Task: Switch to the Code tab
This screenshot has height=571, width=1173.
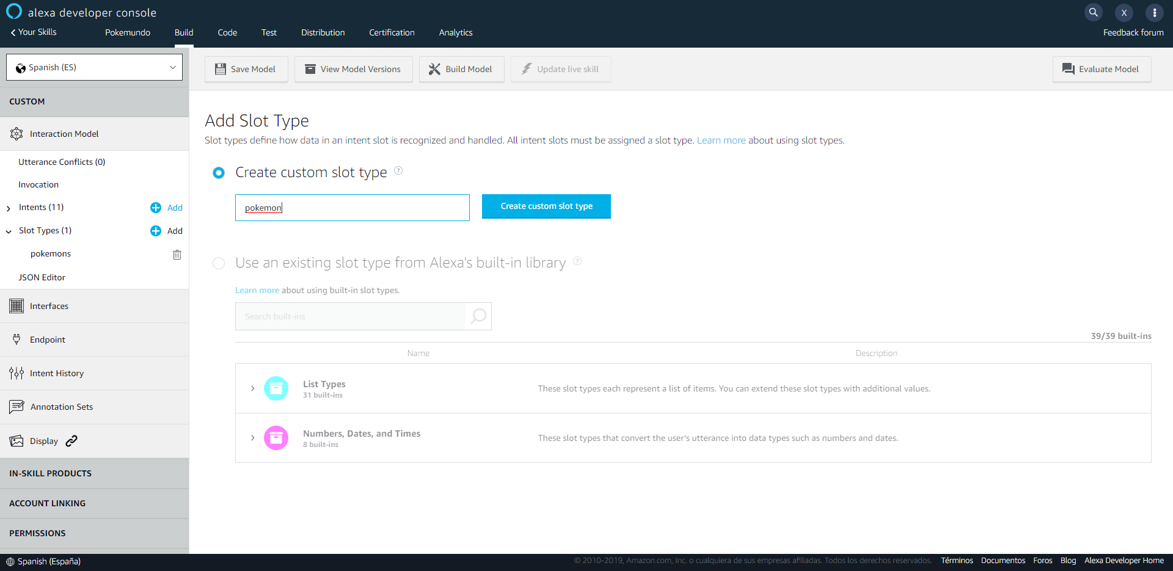Action: (227, 32)
